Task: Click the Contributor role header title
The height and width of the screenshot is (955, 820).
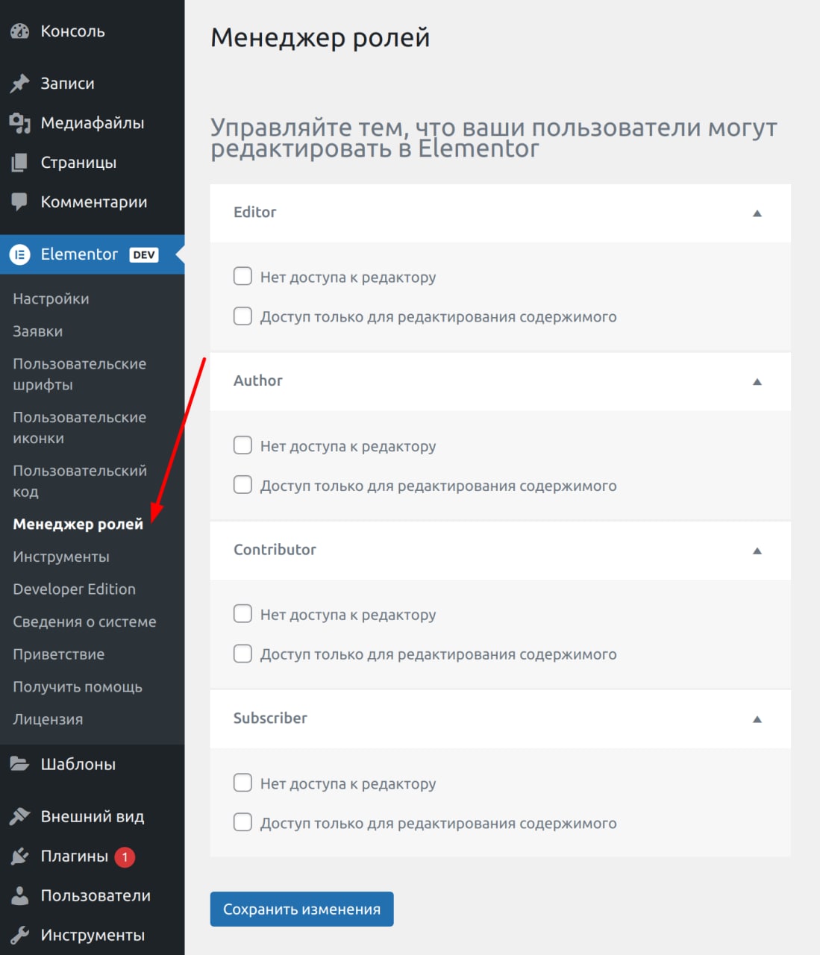Action: click(275, 550)
